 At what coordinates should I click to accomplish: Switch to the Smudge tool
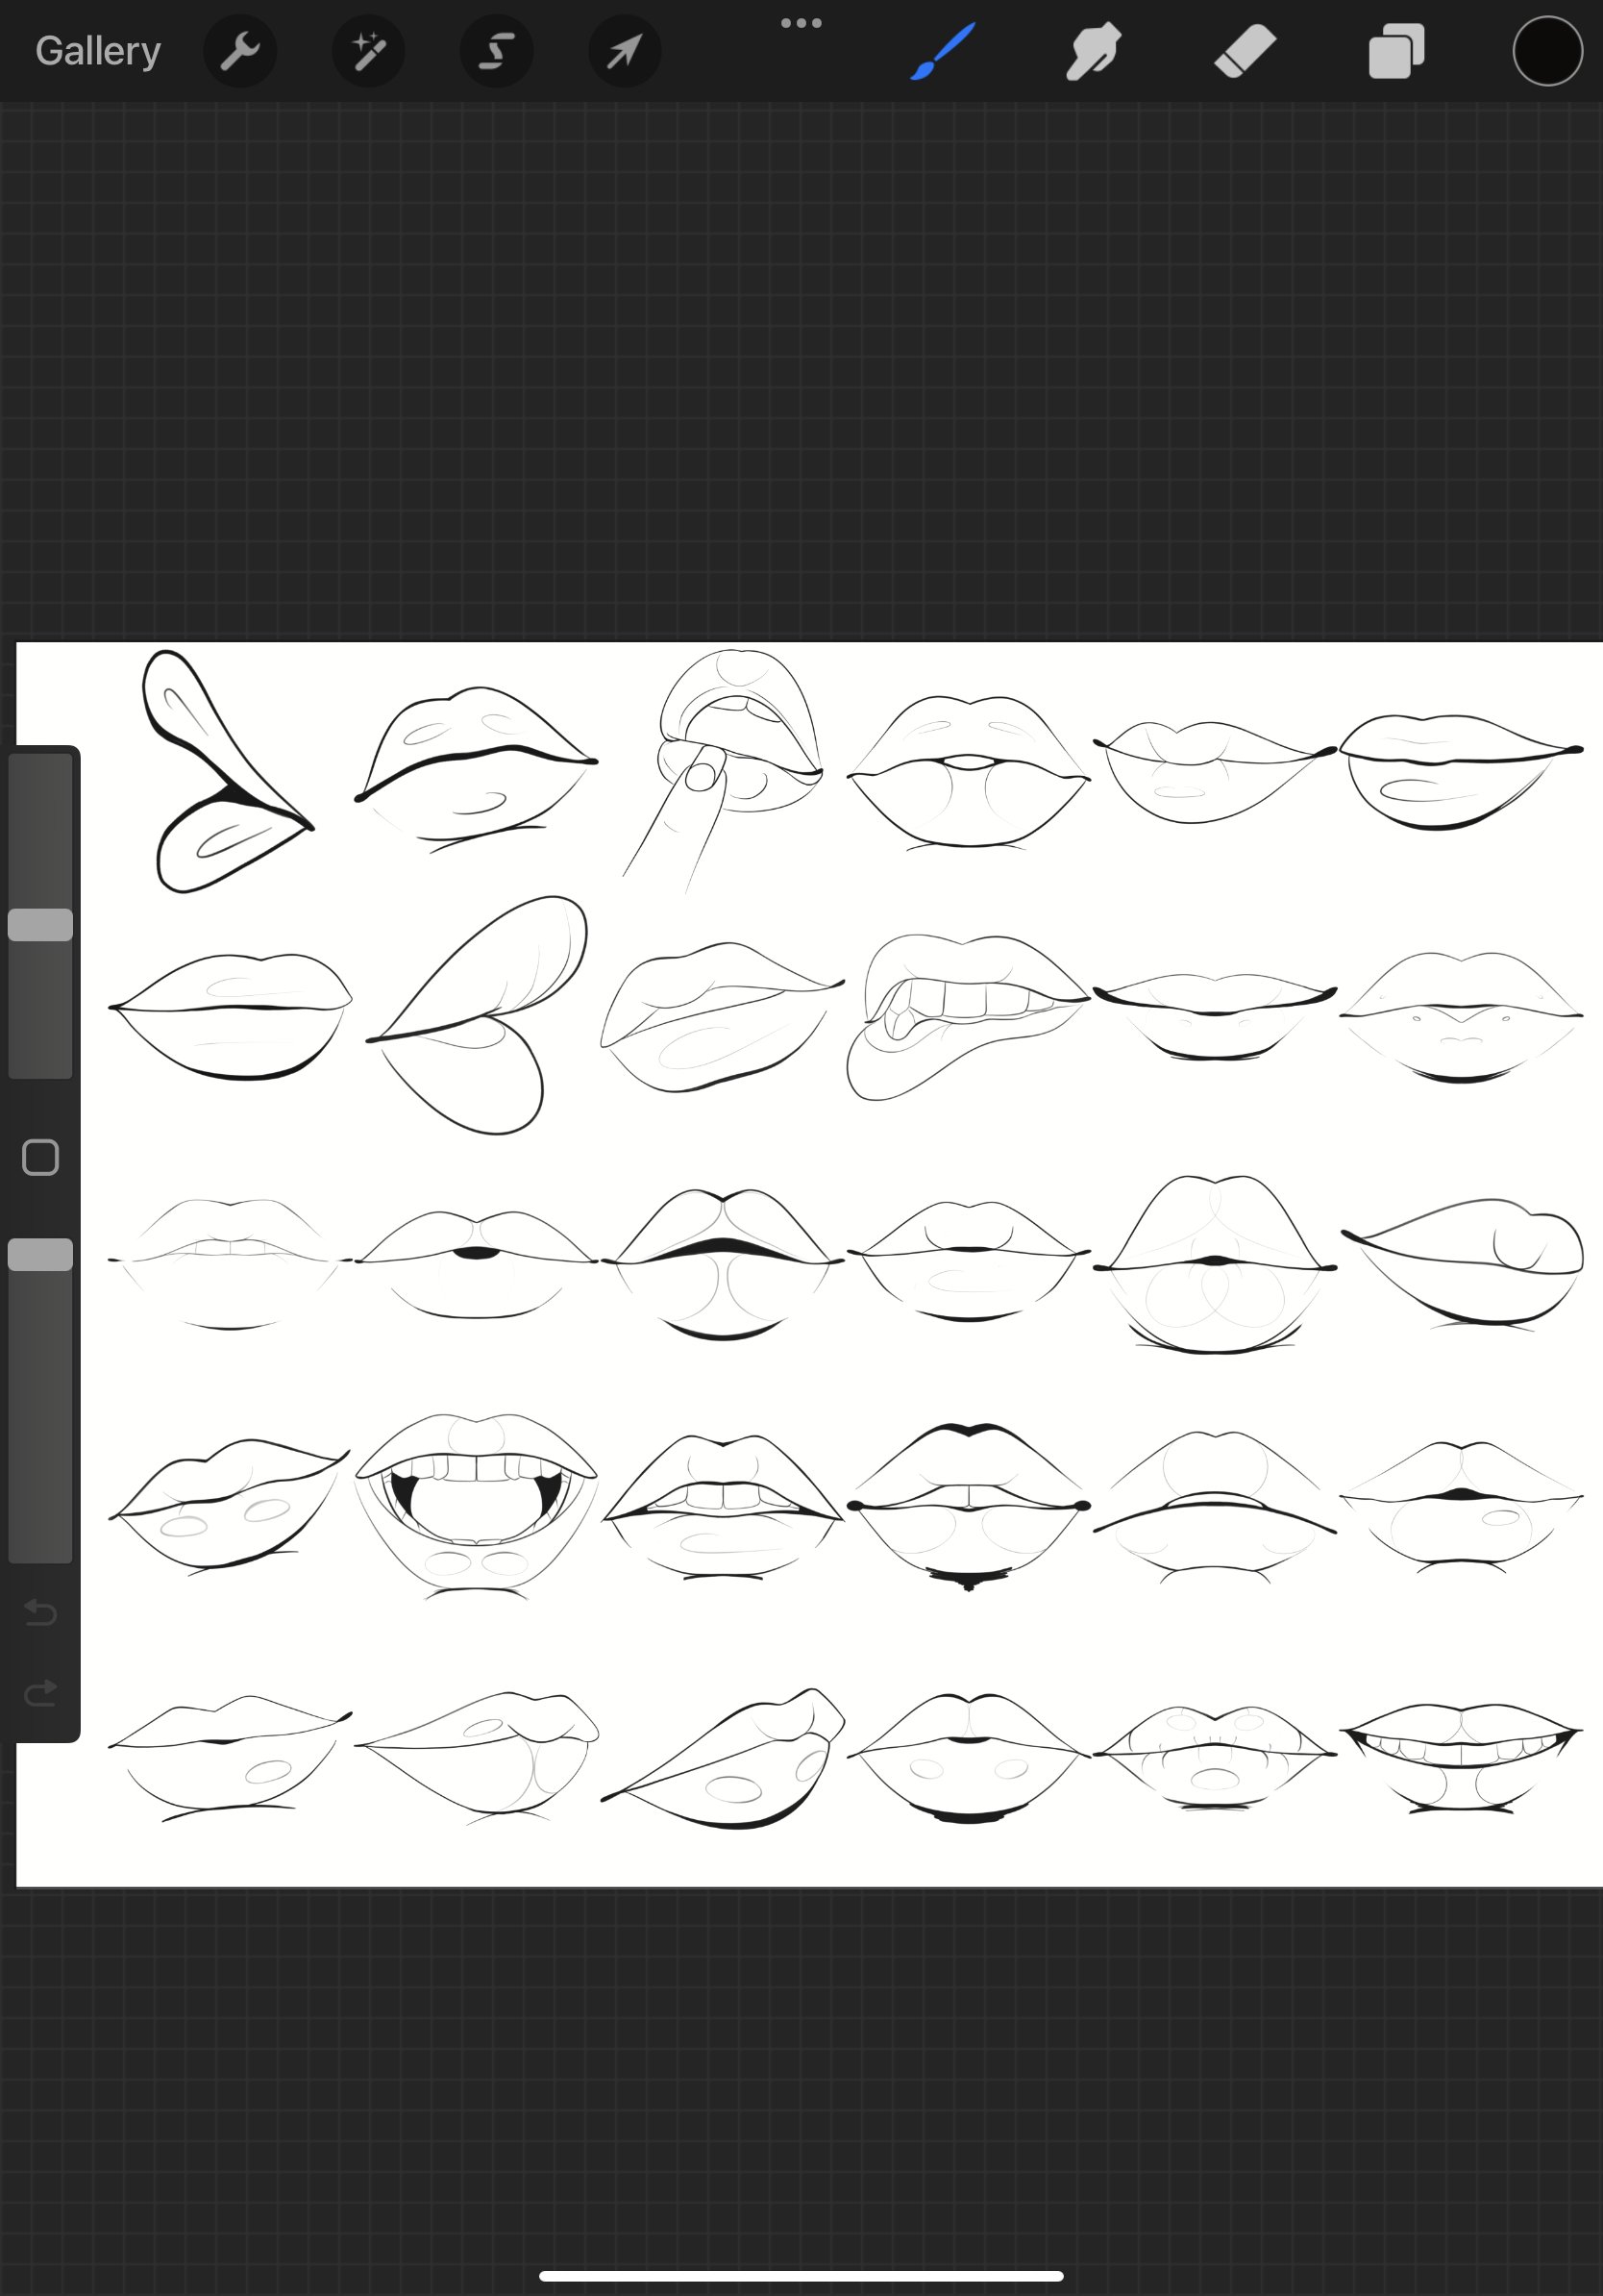[x=1092, y=50]
